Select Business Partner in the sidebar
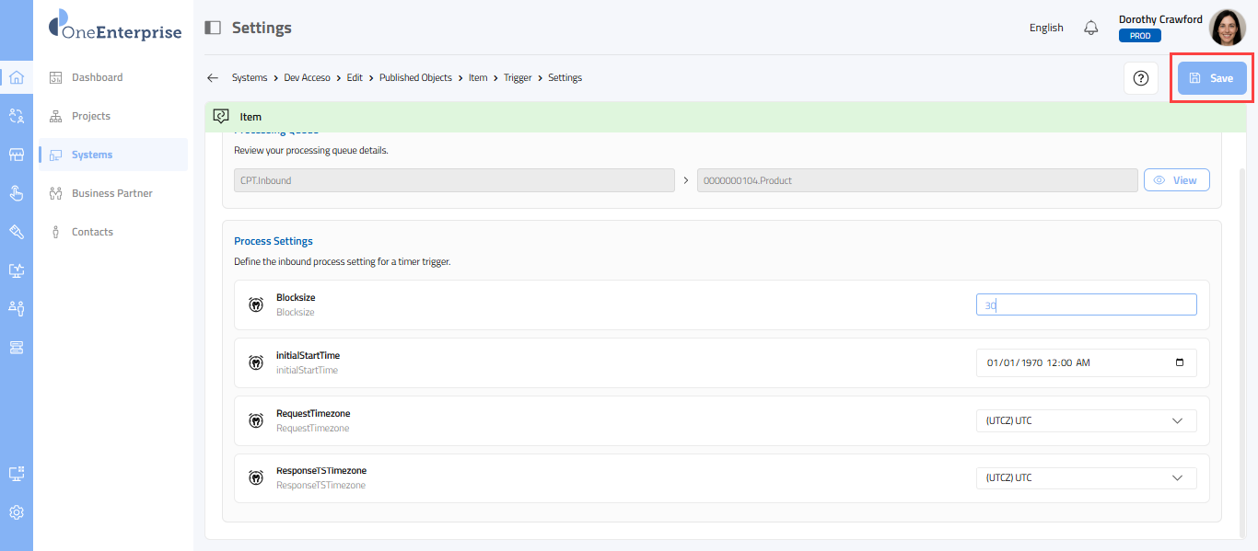The width and height of the screenshot is (1258, 551). [x=111, y=193]
